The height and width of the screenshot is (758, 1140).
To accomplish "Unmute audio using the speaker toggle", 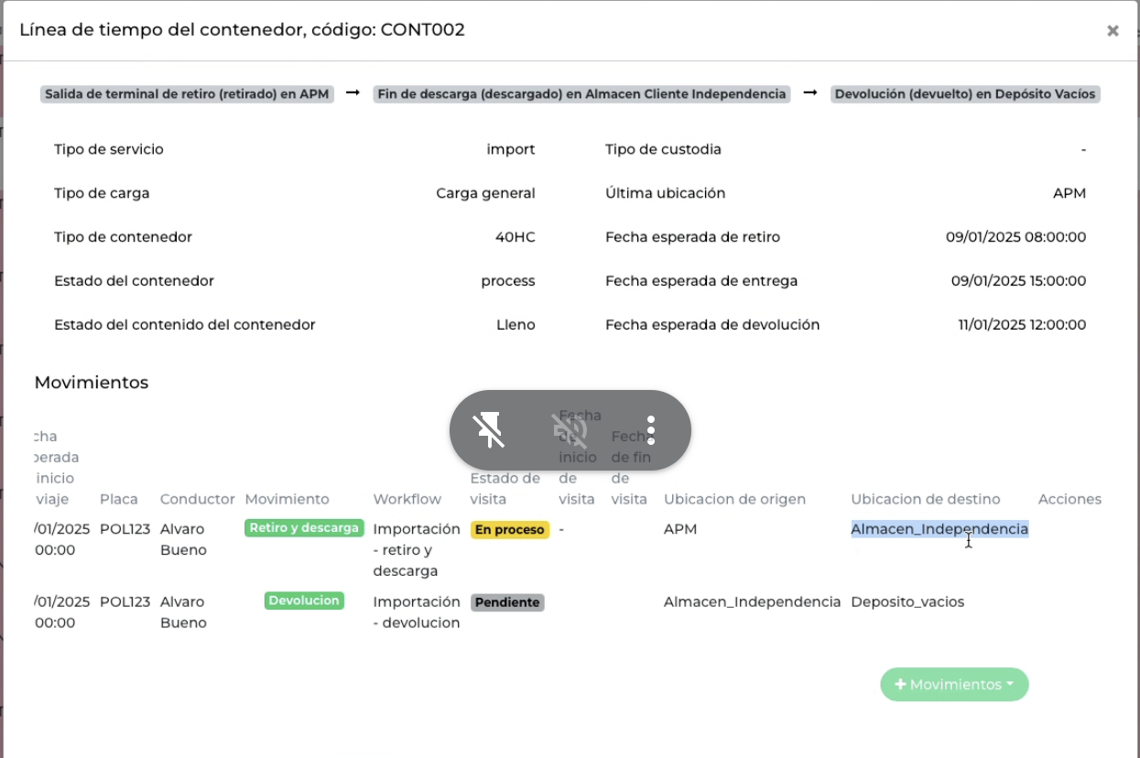I will tap(570, 429).
